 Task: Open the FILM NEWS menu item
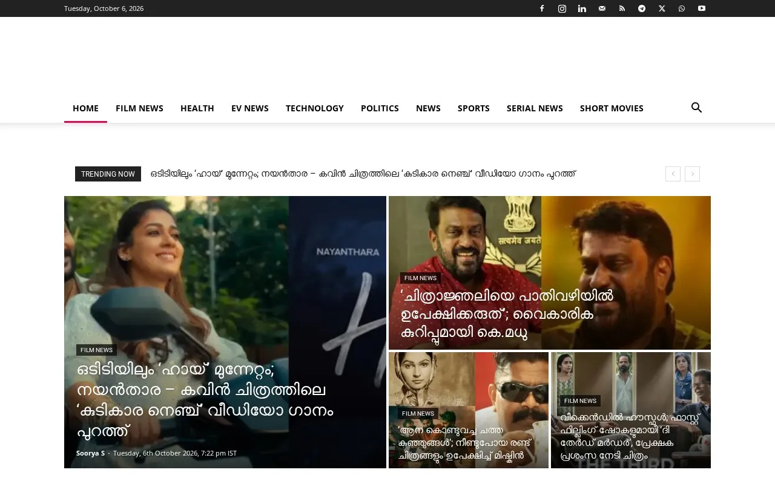click(139, 108)
